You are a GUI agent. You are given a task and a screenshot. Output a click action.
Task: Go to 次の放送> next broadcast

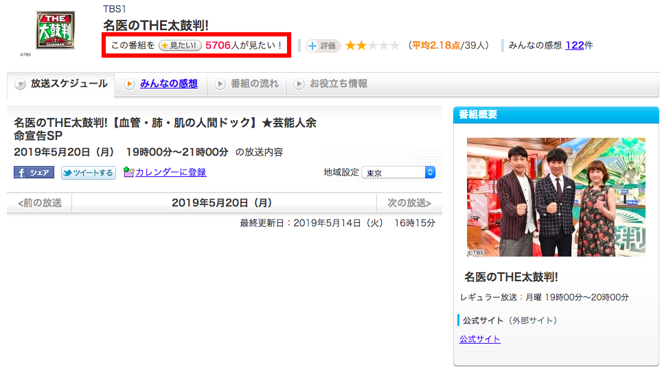pos(409,203)
